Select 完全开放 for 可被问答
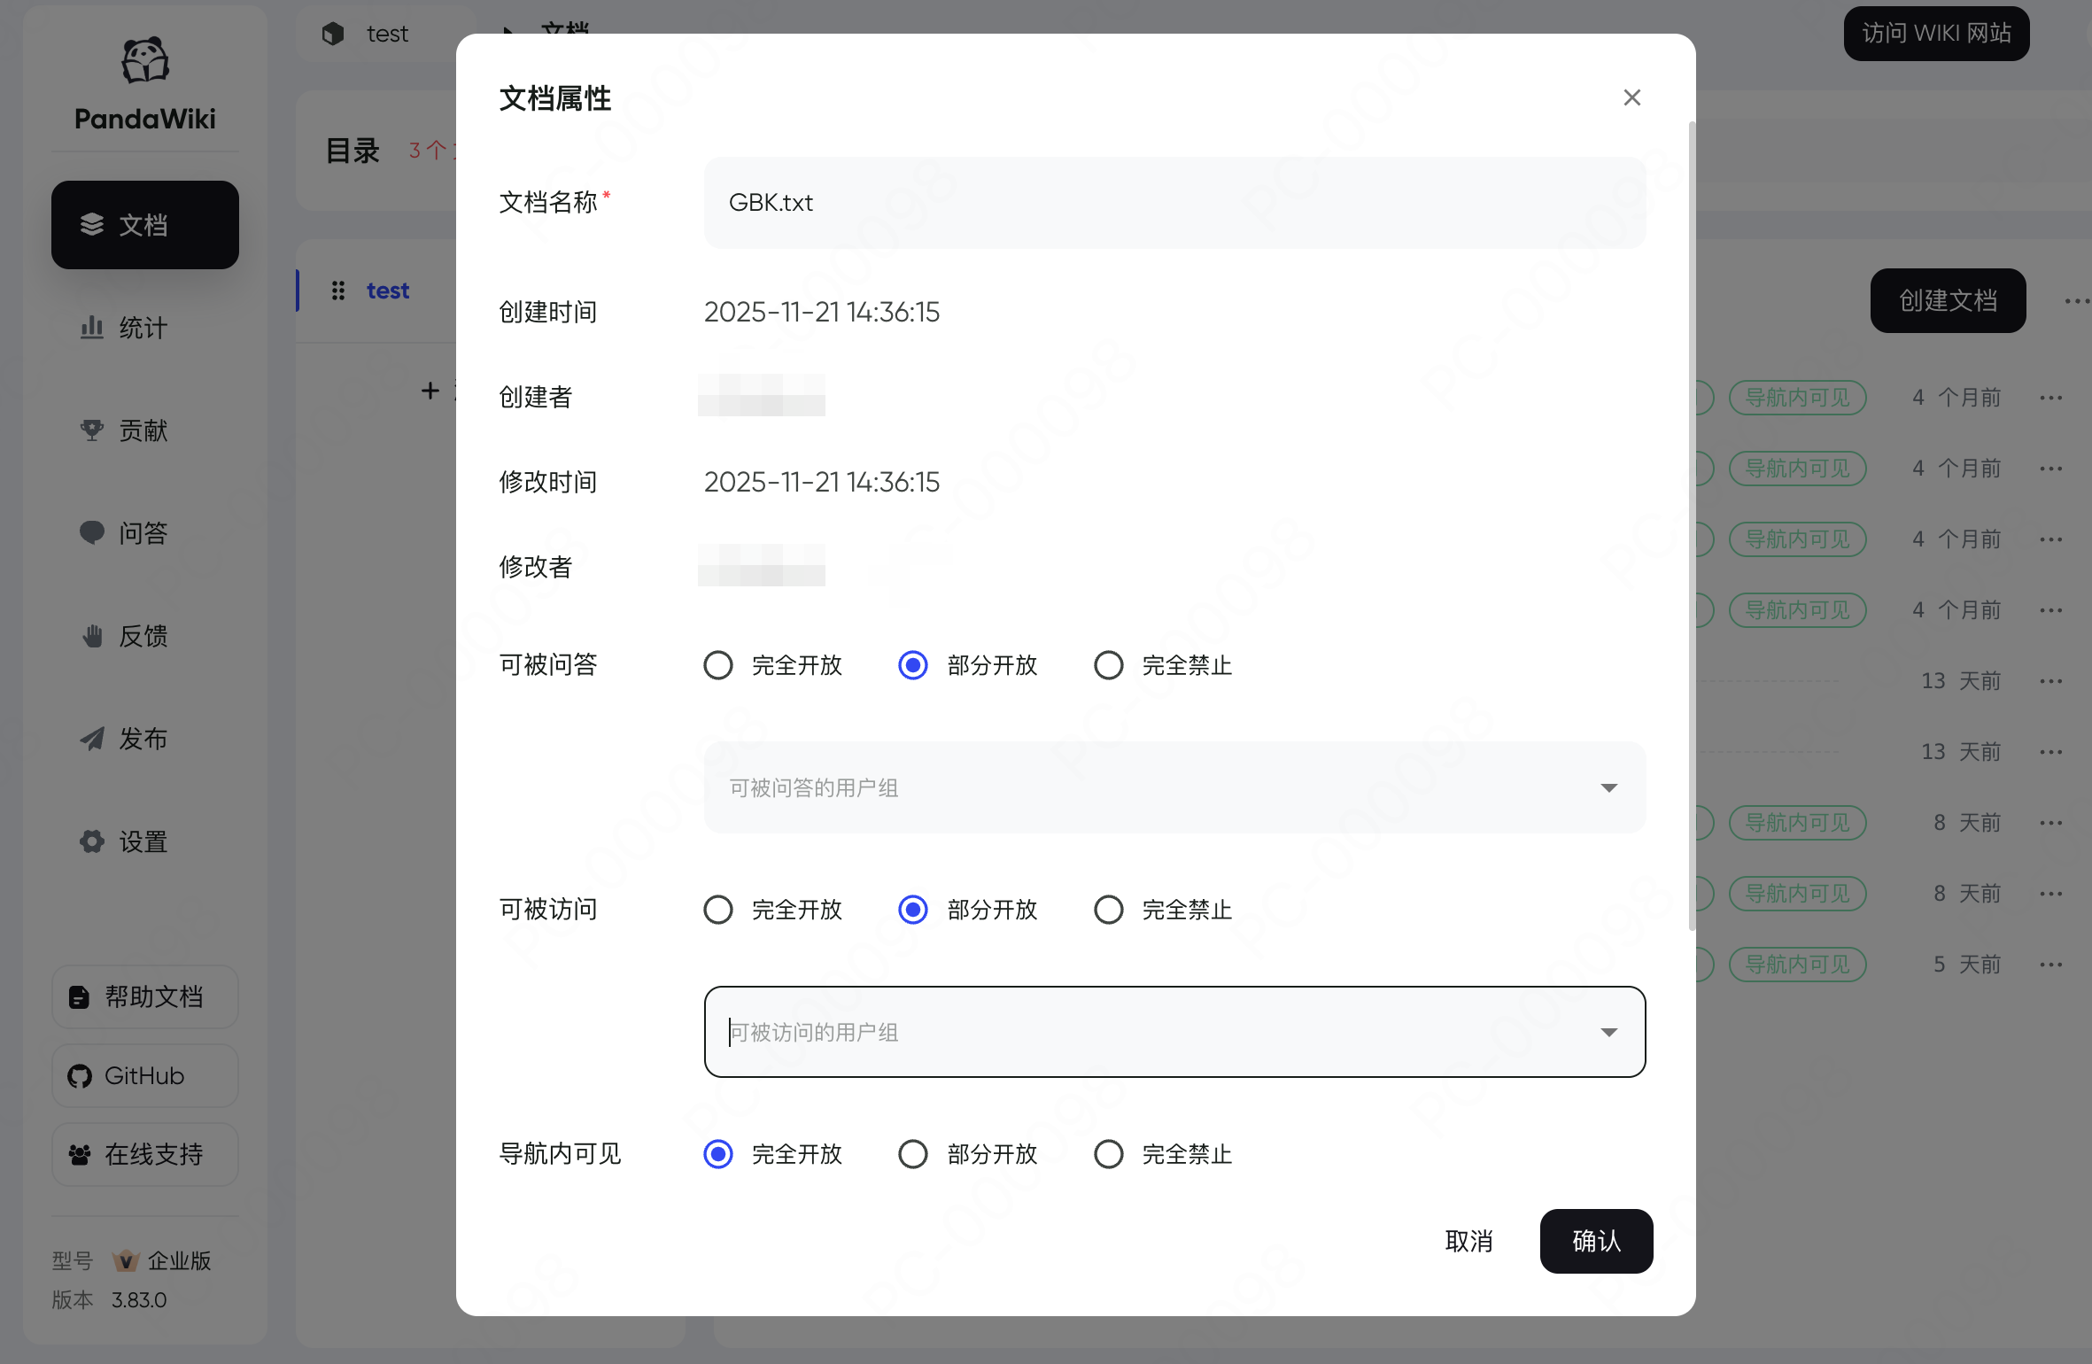Viewport: 2092px width, 1364px height. (718, 665)
